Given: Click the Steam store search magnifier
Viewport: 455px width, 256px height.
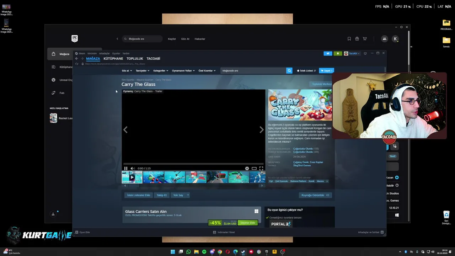Looking at the screenshot, I should click(x=289, y=70).
